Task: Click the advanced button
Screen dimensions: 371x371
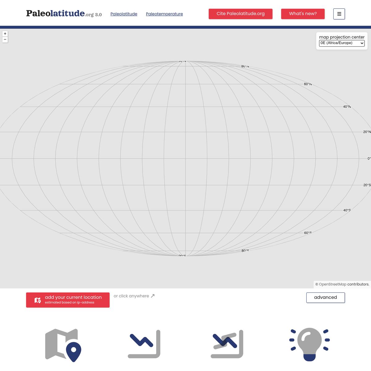Action: [x=326, y=297]
